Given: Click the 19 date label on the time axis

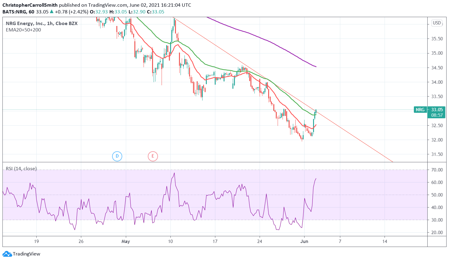Looking at the screenshot, I should [36, 241].
